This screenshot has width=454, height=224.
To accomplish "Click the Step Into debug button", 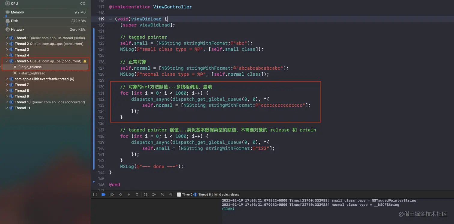I will coord(129,195).
